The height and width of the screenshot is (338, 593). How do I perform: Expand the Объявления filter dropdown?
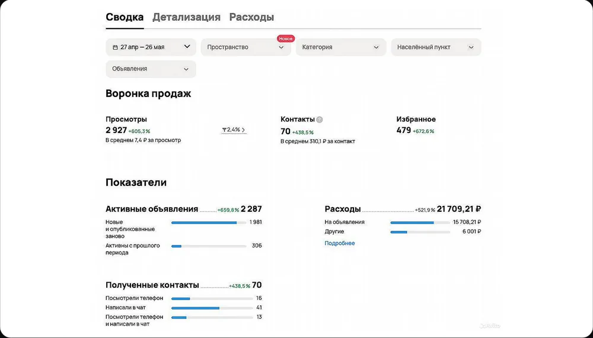click(x=151, y=69)
